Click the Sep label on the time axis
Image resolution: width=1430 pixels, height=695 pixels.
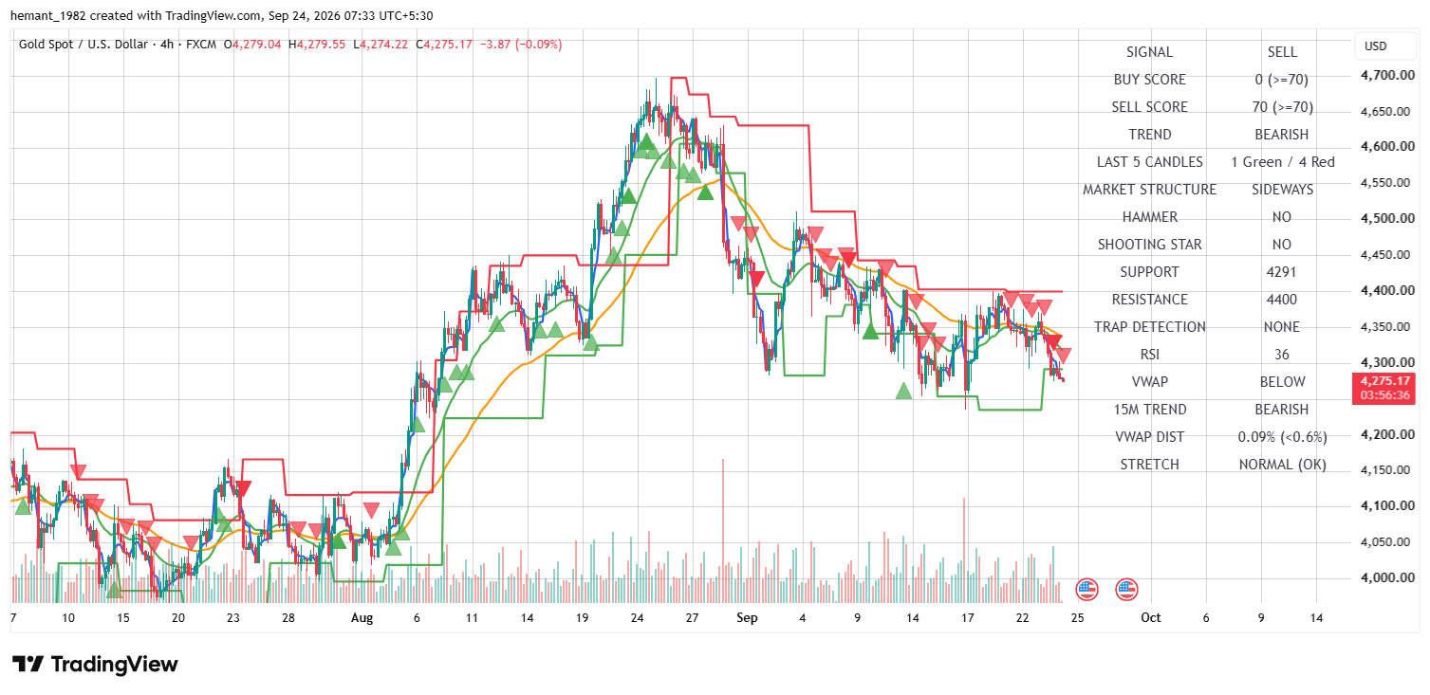pyautogui.click(x=748, y=617)
